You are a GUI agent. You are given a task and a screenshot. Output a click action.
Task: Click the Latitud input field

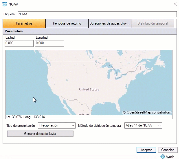tap(19, 43)
